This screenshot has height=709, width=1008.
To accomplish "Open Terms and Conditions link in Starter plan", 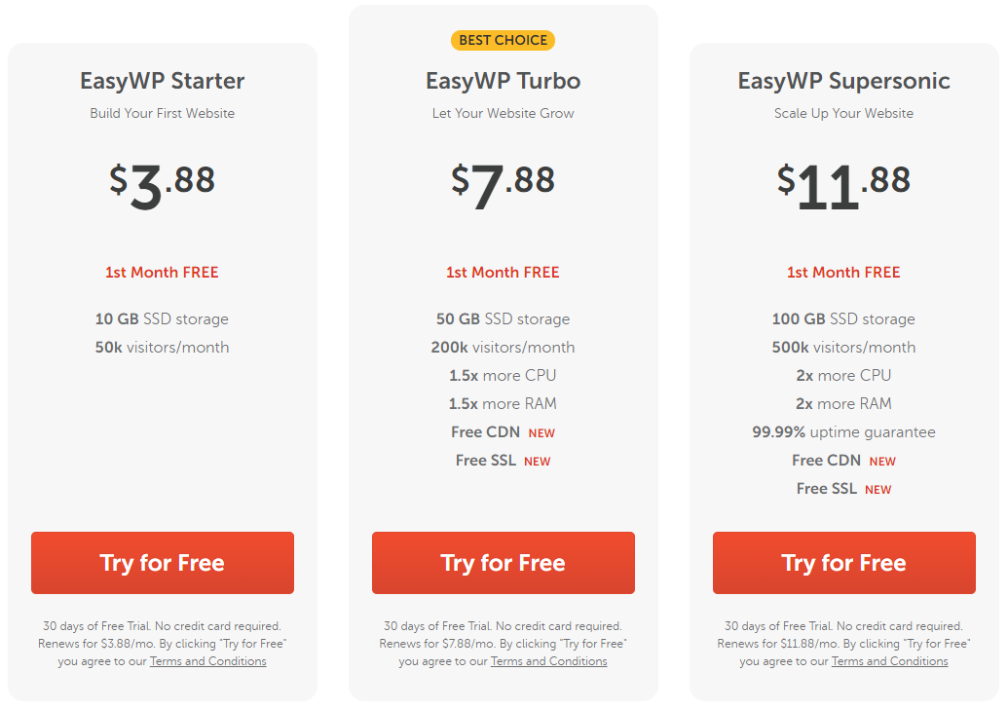I will pos(208,660).
